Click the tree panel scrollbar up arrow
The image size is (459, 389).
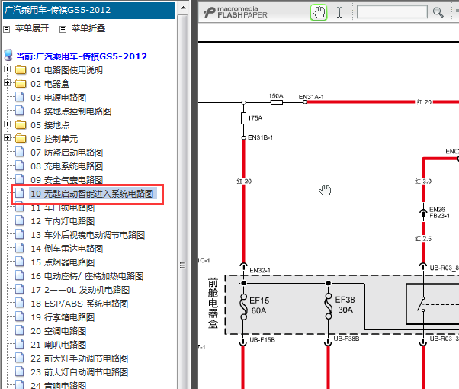pos(183,8)
